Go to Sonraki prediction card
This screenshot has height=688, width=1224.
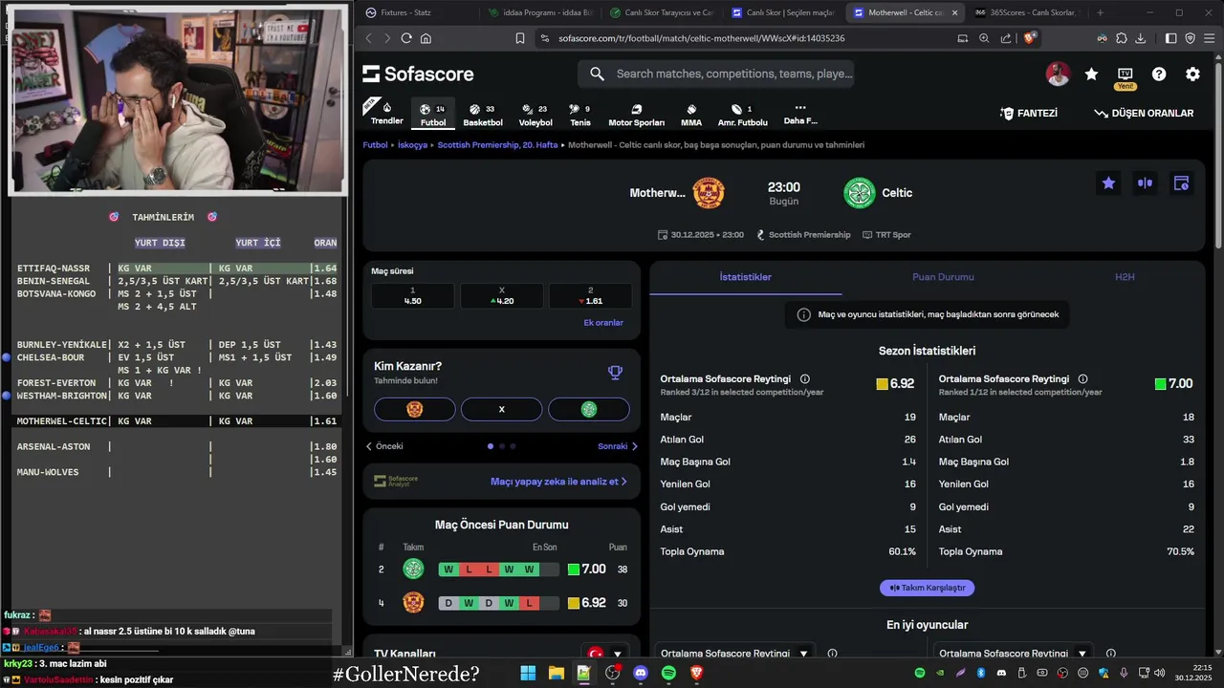[618, 446]
